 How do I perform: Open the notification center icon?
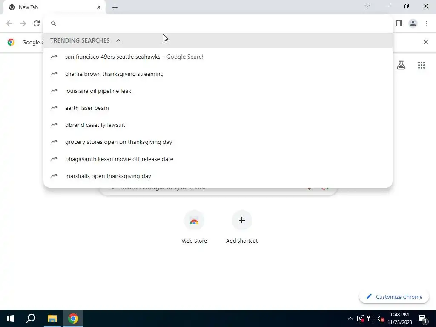[422, 318]
